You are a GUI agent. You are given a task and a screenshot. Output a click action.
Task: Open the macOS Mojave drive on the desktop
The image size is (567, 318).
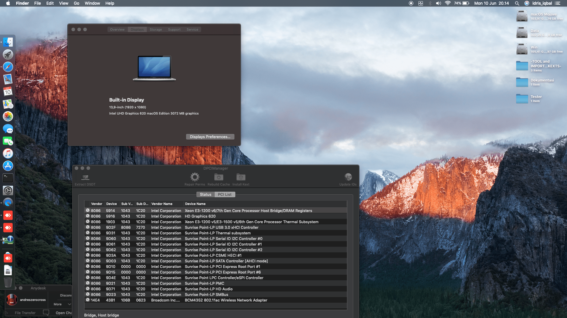[x=522, y=16]
